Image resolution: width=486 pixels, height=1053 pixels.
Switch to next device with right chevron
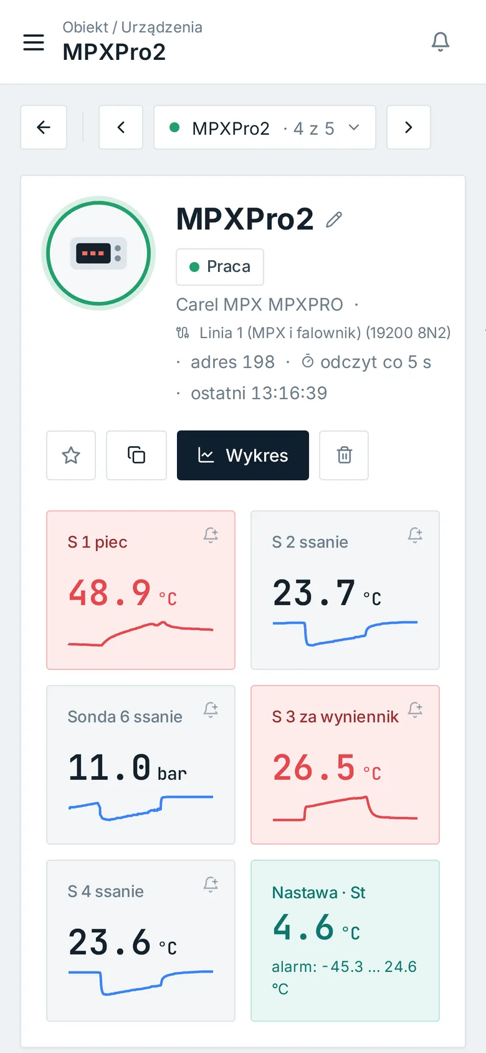pyautogui.click(x=409, y=127)
